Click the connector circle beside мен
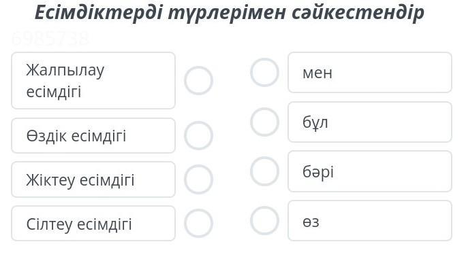The height and width of the screenshot is (278, 466). click(264, 72)
